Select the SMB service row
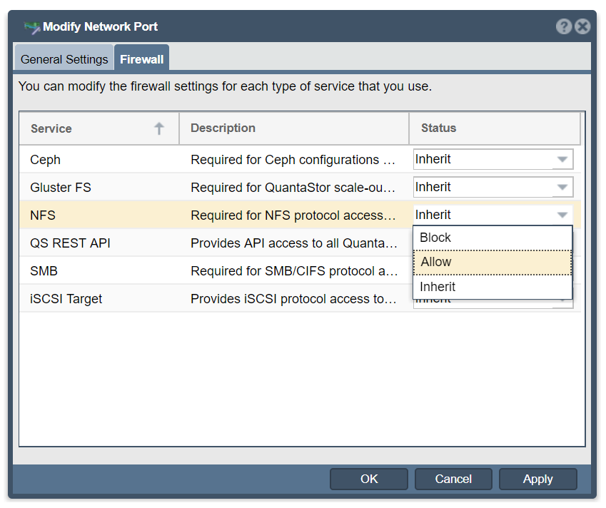The width and height of the screenshot is (606, 508). 300,271
